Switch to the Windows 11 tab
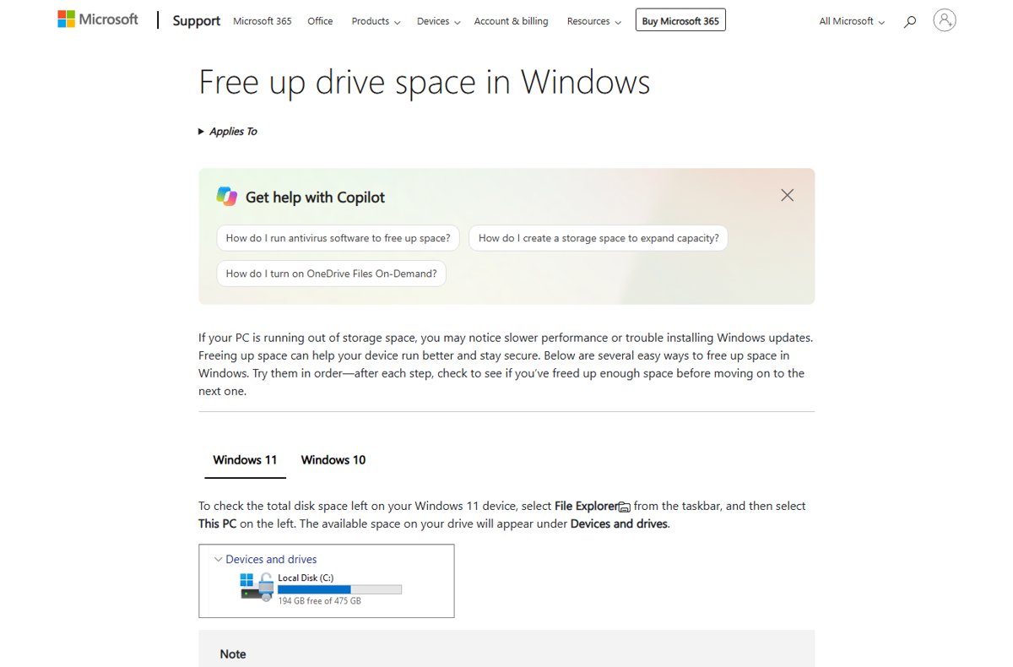The height and width of the screenshot is (667, 1013). pyautogui.click(x=245, y=460)
